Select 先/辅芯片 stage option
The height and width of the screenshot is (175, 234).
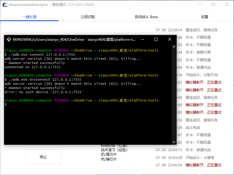109,159
